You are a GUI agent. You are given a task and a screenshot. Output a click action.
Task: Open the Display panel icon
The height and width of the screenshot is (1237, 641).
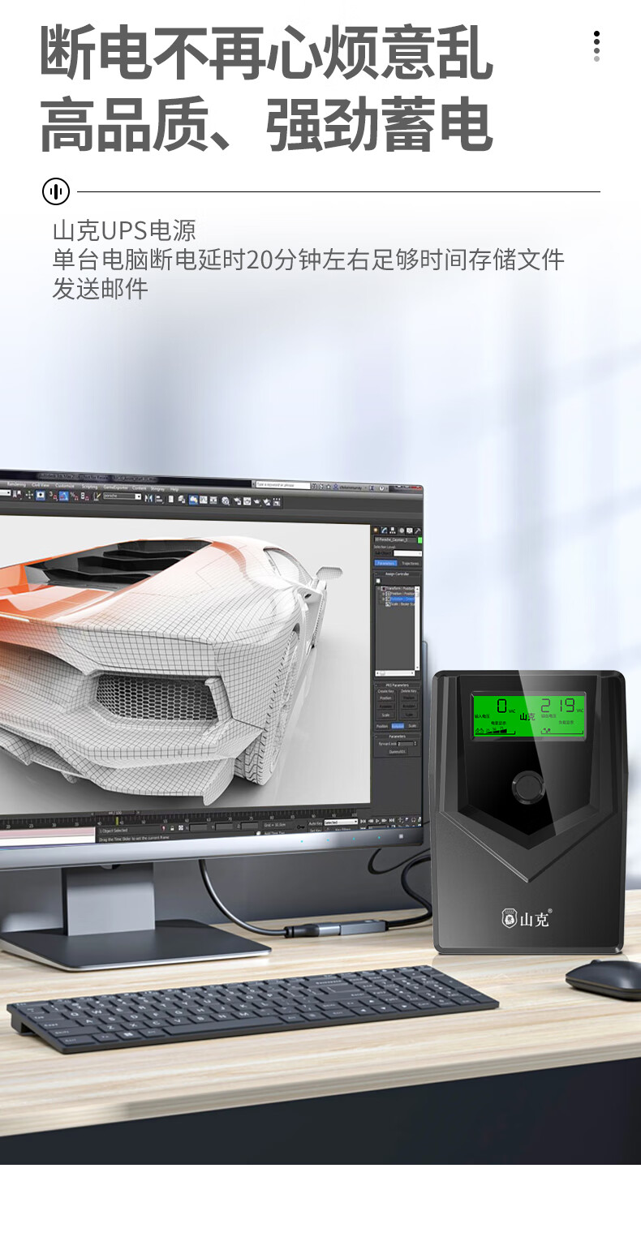point(408,530)
